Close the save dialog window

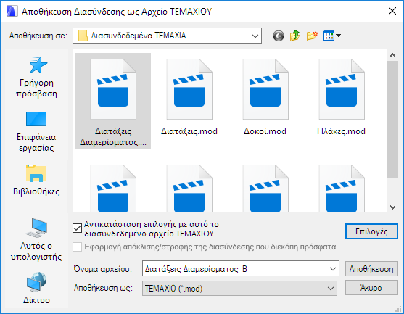click(x=392, y=11)
